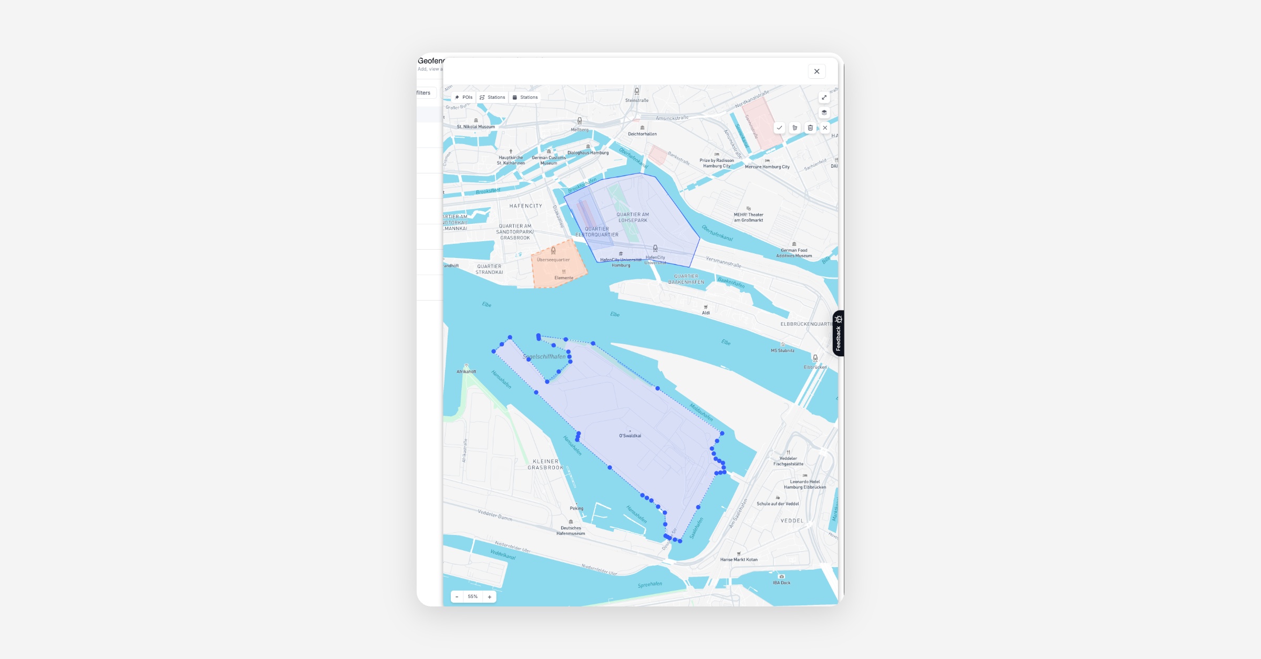Open the filters button
1261x659 pixels.
[425, 93]
